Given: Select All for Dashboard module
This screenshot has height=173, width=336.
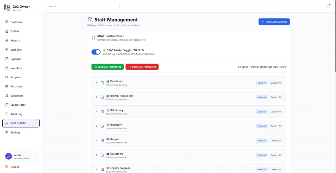Looking at the screenshot, I should pyautogui.click(x=262, y=83).
